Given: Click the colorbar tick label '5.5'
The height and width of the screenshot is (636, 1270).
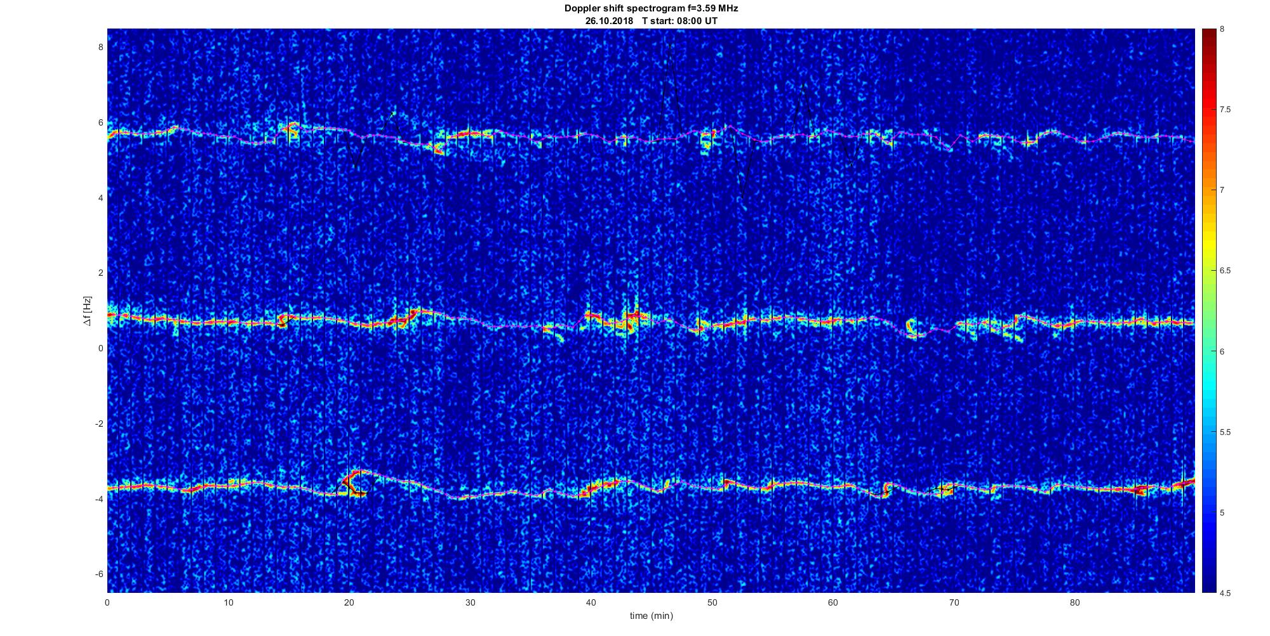Looking at the screenshot, I should (1226, 432).
